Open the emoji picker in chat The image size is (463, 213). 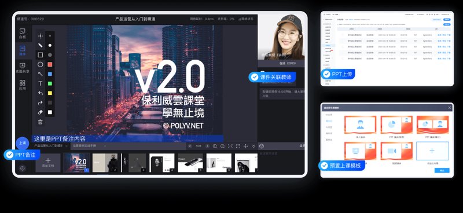pyautogui.click(x=262, y=146)
